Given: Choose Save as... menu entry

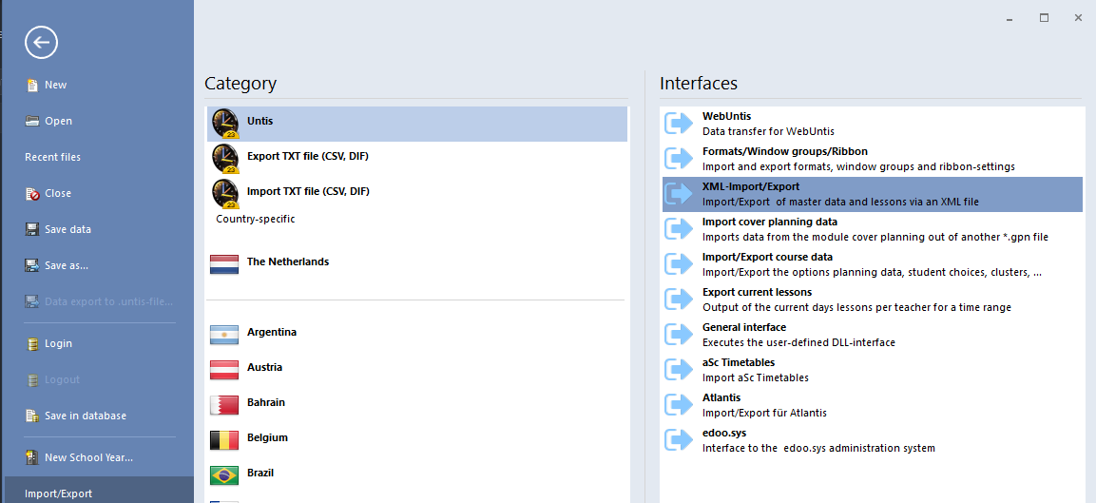Looking at the screenshot, I should point(67,265).
